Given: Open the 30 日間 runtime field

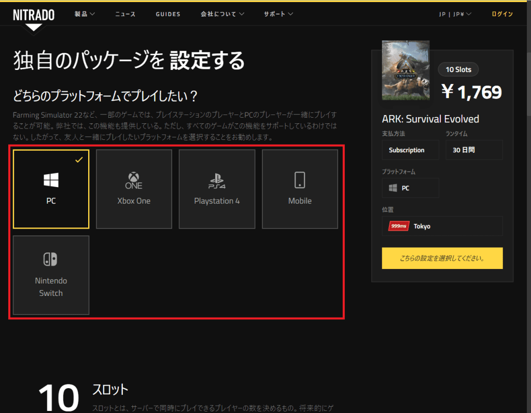Looking at the screenshot, I should (x=474, y=150).
